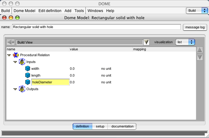Open the Help menu

pyautogui.click(x=110, y=11)
